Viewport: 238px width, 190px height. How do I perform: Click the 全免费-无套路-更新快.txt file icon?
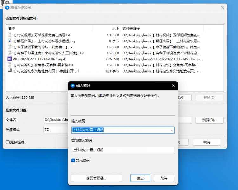[10, 65]
